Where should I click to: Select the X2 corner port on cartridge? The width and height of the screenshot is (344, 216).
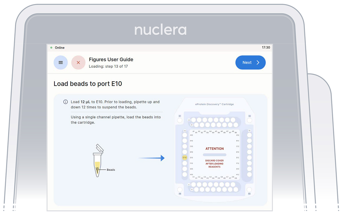pyautogui.click(x=249, y=120)
